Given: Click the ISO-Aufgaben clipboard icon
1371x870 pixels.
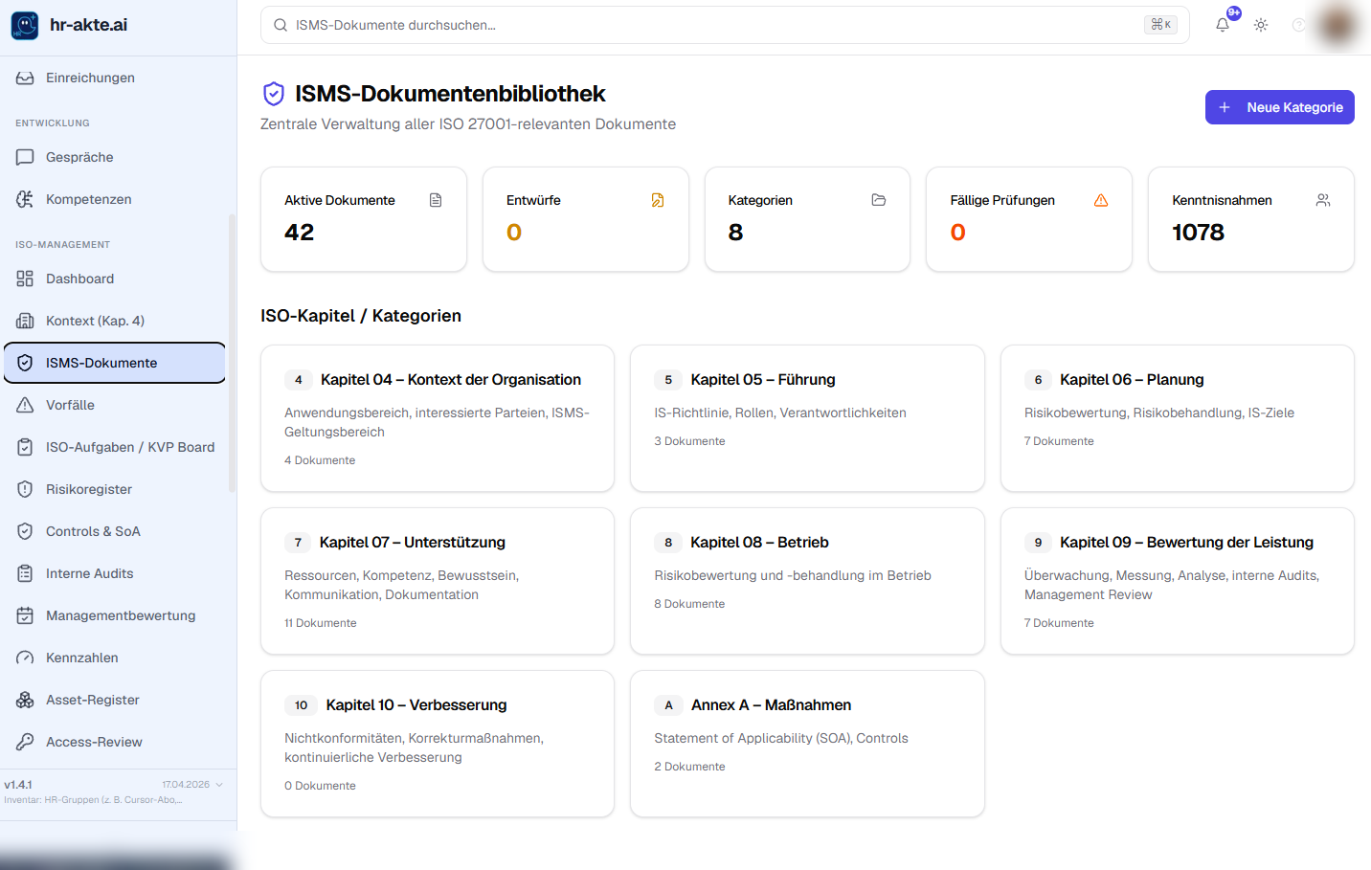Looking at the screenshot, I should coord(25,447).
